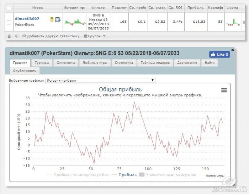Image resolution: width=249 pixels, height=194 pixels.
Task: Sort by the Прибыль column header
Action: [196, 7]
